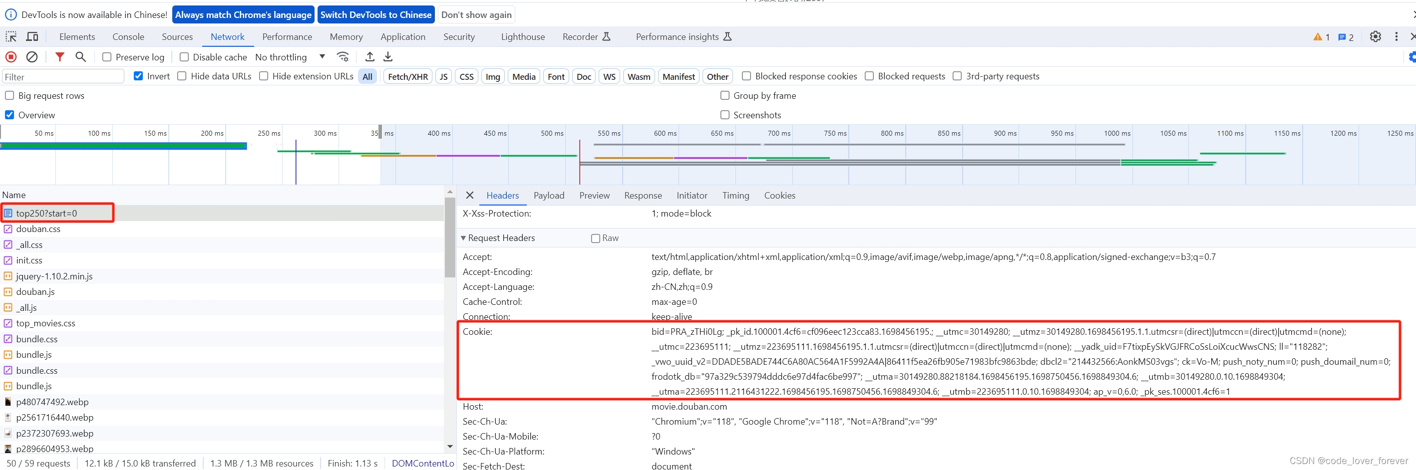
Task: Open the No throttling dropdown
Action: 290,57
